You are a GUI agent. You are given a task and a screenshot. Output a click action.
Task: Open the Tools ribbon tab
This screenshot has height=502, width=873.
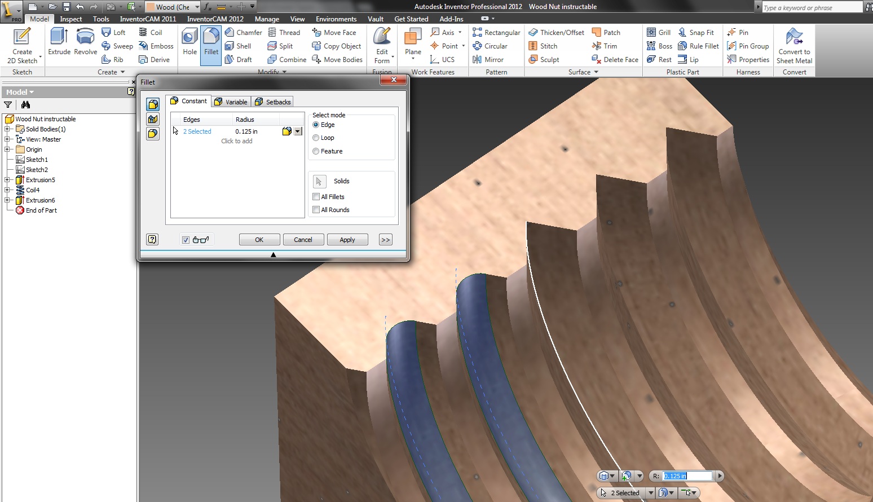tap(101, 19)
